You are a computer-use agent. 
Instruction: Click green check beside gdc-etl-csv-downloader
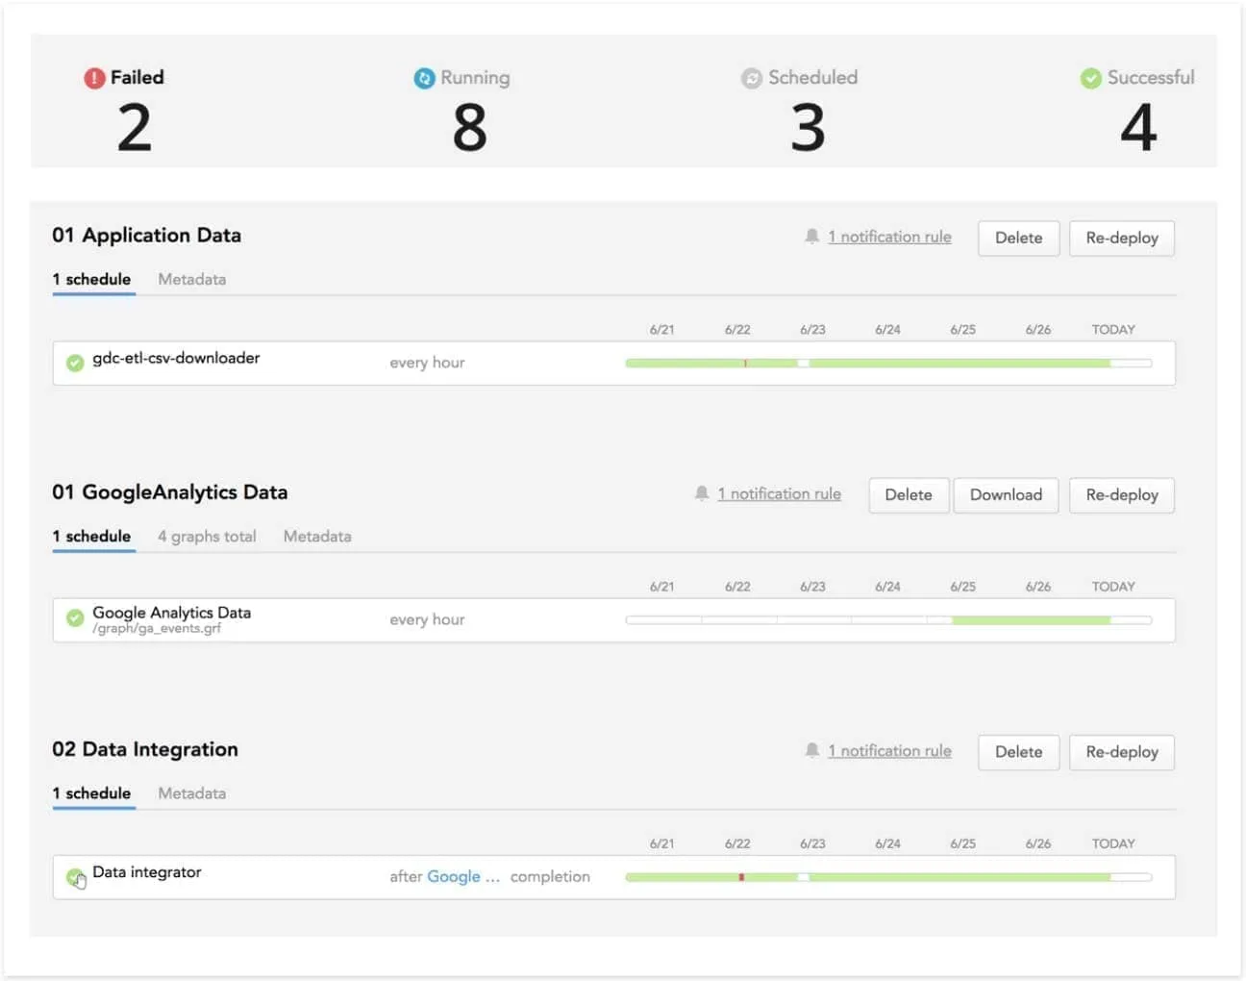[75, 363]
